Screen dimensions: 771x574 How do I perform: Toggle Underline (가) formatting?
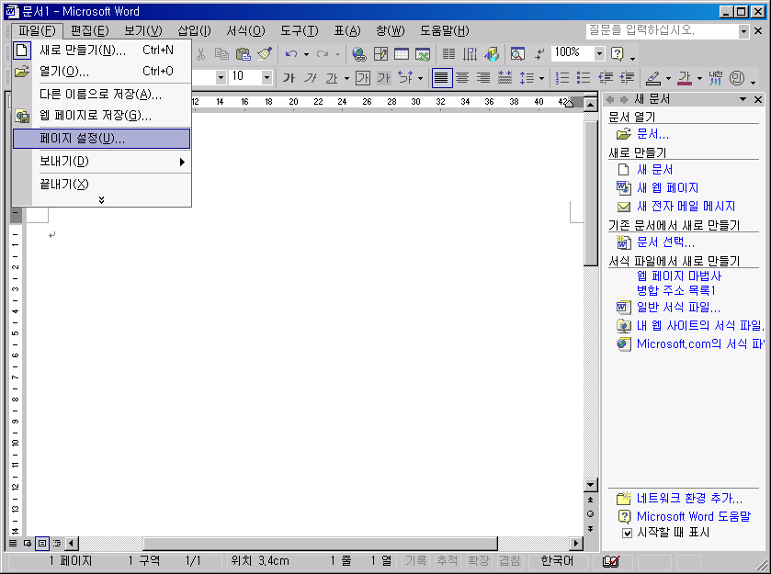[332, 78]
